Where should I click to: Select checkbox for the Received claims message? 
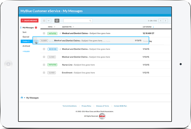[x=44, y=49]
